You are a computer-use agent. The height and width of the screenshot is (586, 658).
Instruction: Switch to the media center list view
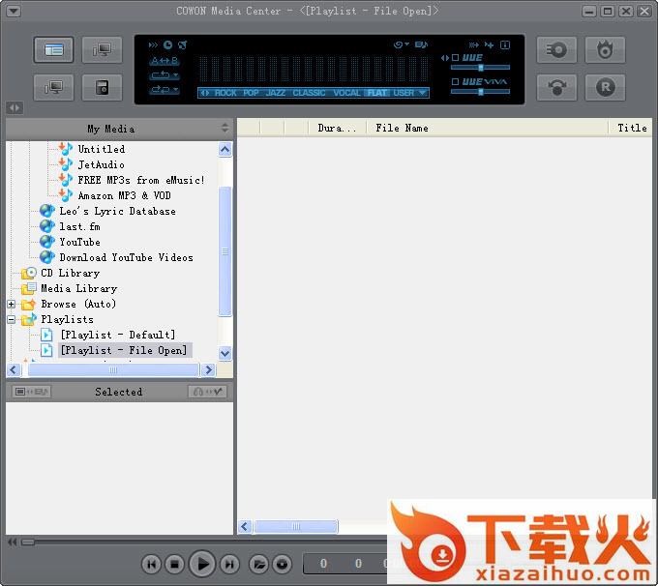(54, 50)
